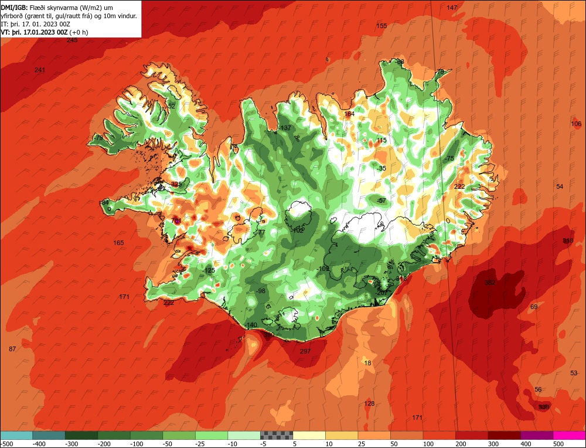This screenshot has width=586, height=448.
Task: Click the light teal -500 to -400 legend swatch
Action: click(x=16, y=435)
